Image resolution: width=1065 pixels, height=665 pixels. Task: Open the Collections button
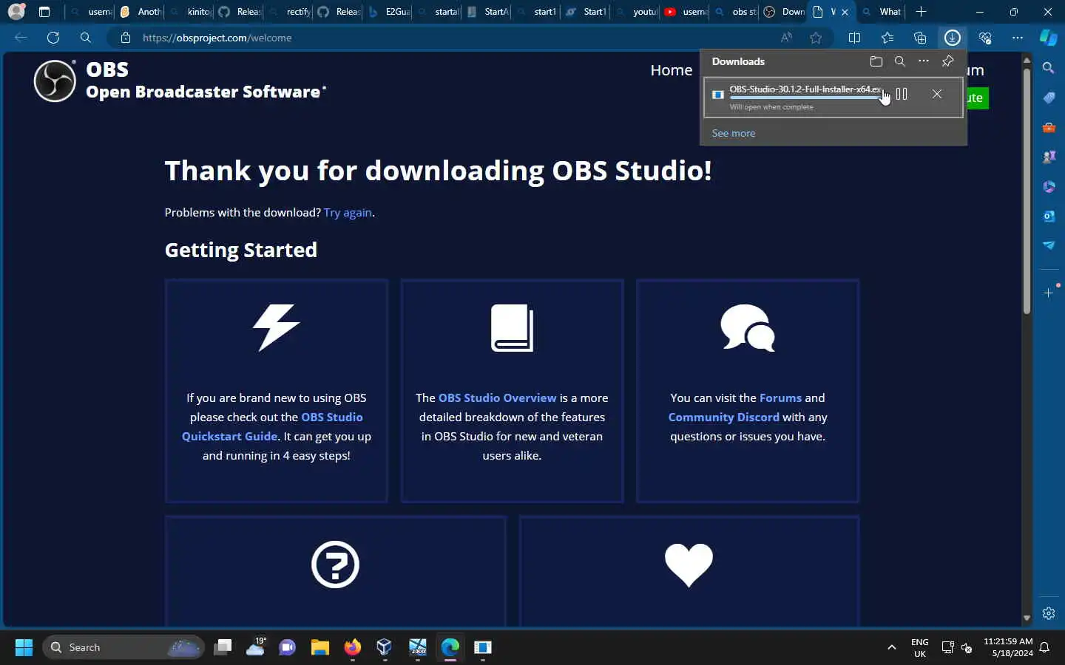pyautogui.click(x=920, y=38)
